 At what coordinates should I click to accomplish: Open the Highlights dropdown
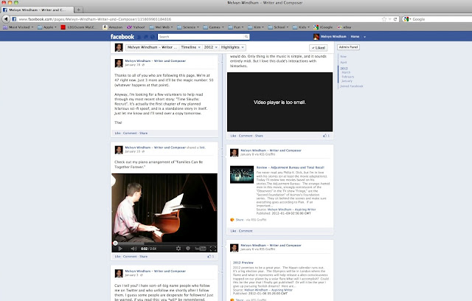[x=232, y=47]
